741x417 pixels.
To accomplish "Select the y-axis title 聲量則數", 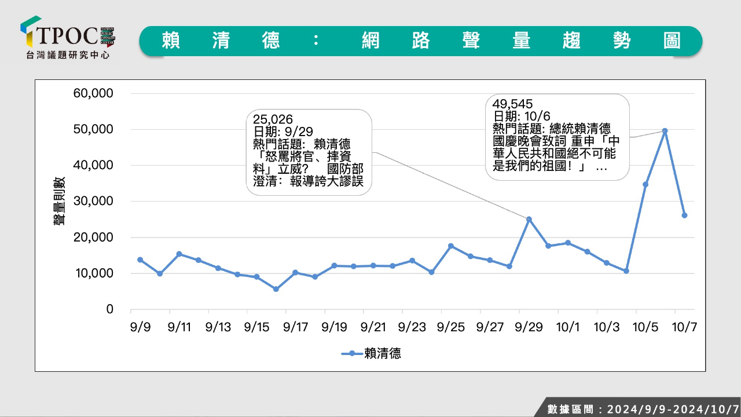I will 60,200.
